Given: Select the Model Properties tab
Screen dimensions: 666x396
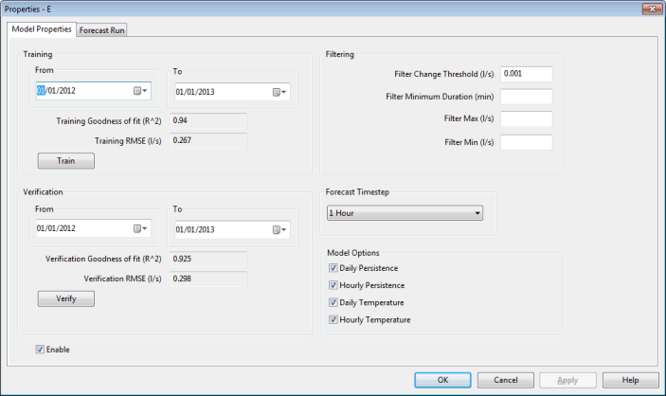Looking at the screenshot, I should click(42, 28).
